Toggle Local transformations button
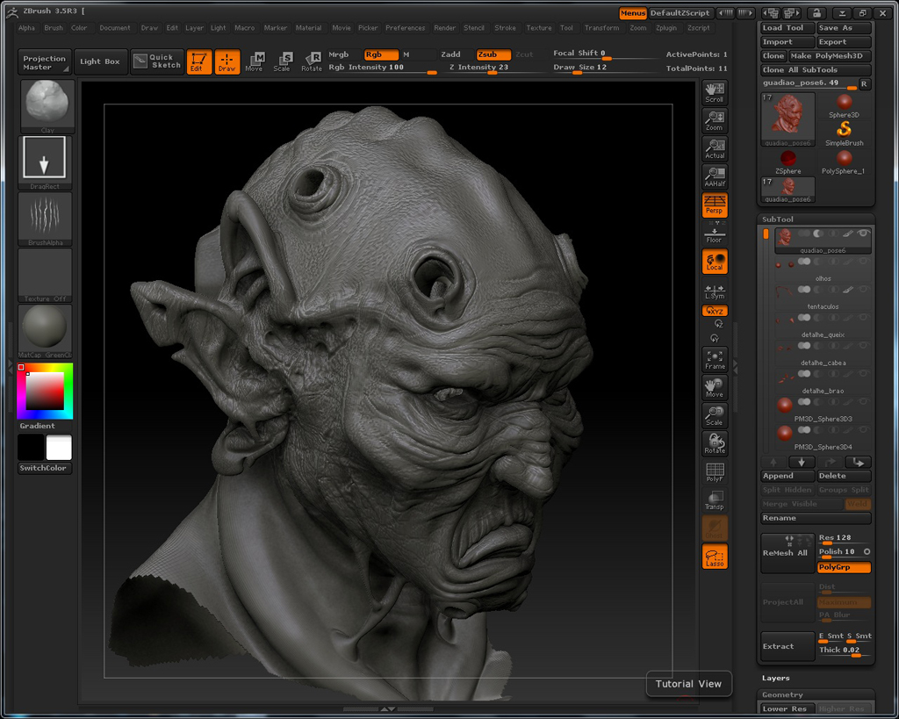 click(x=715, y=262)
